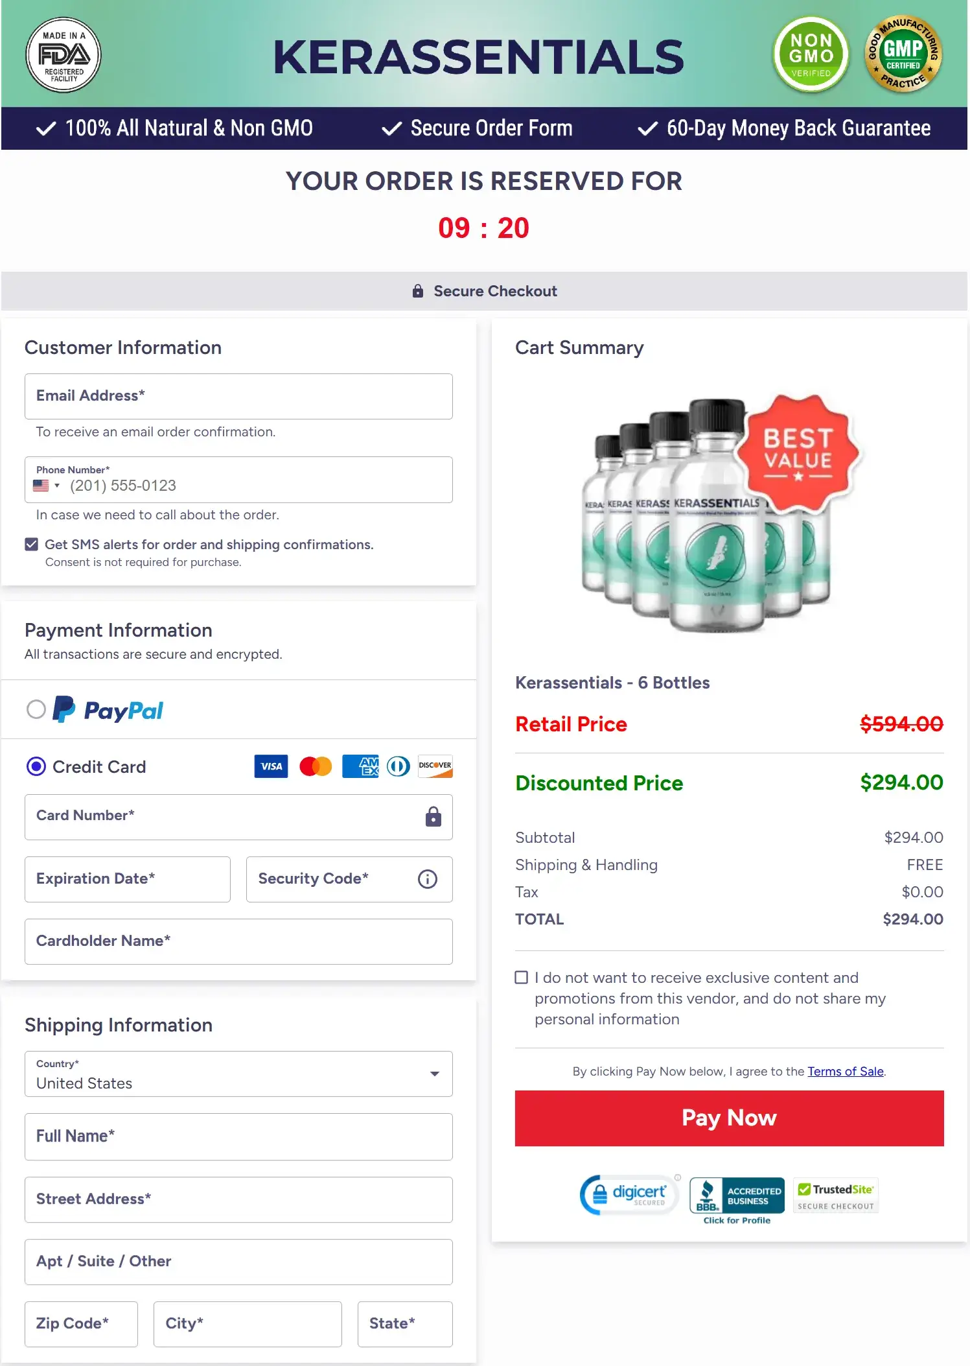
Task: Select PayPal as payment method
Action: point(37,710)
